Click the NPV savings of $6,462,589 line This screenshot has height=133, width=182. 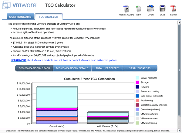(52, 55)
